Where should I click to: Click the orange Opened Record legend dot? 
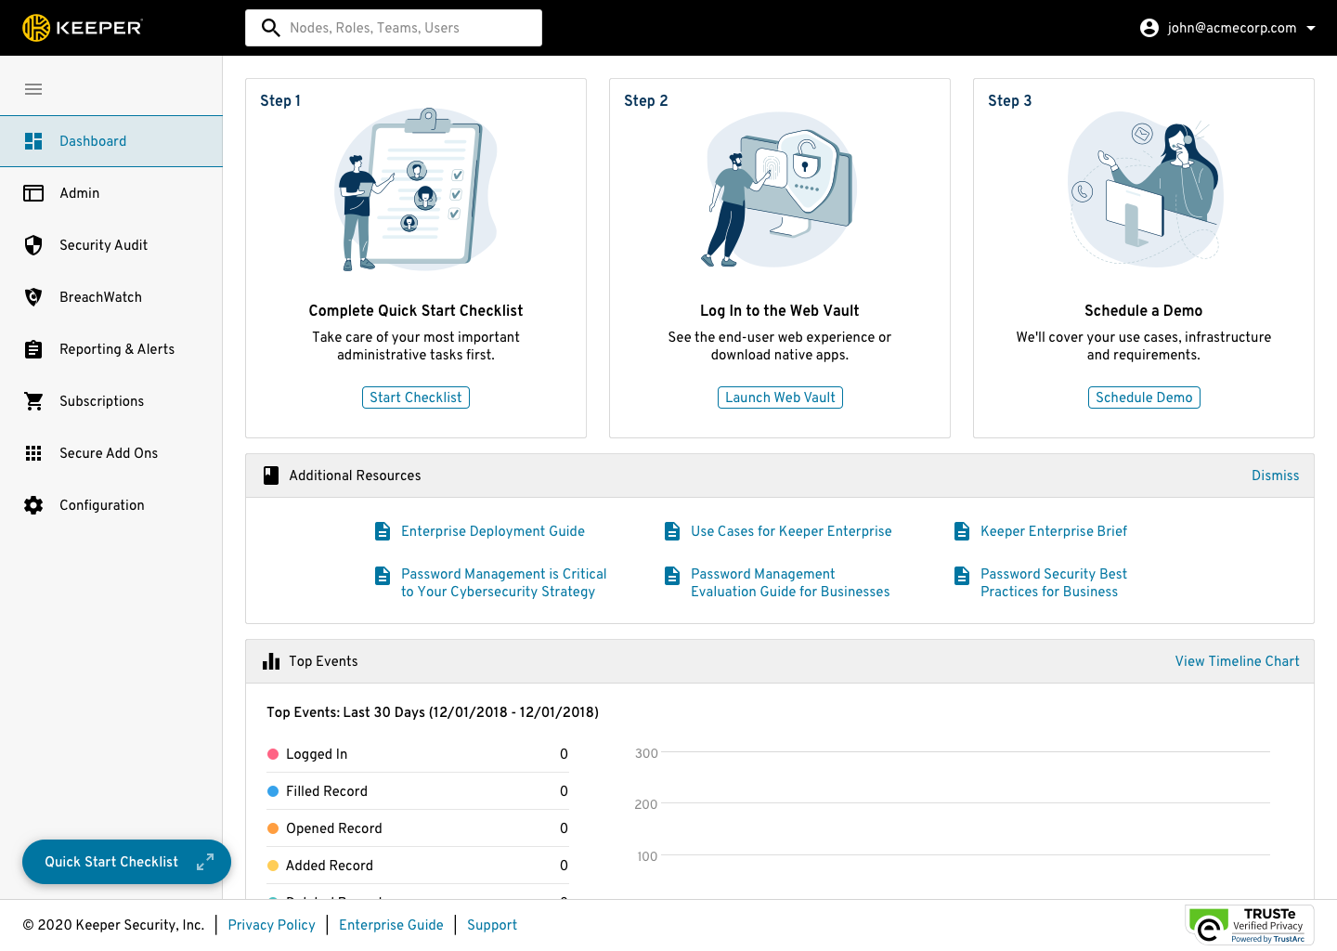click(273, 828)
